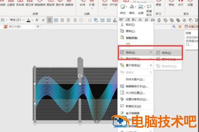The width and height of the screenshot is (199, 132).
Task: Add new document tab with plus
Action: tap(38, 27)
